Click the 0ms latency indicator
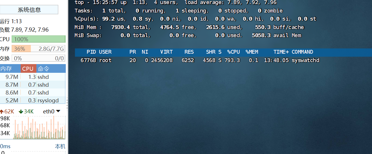372x154 pixels. (5, 146)
